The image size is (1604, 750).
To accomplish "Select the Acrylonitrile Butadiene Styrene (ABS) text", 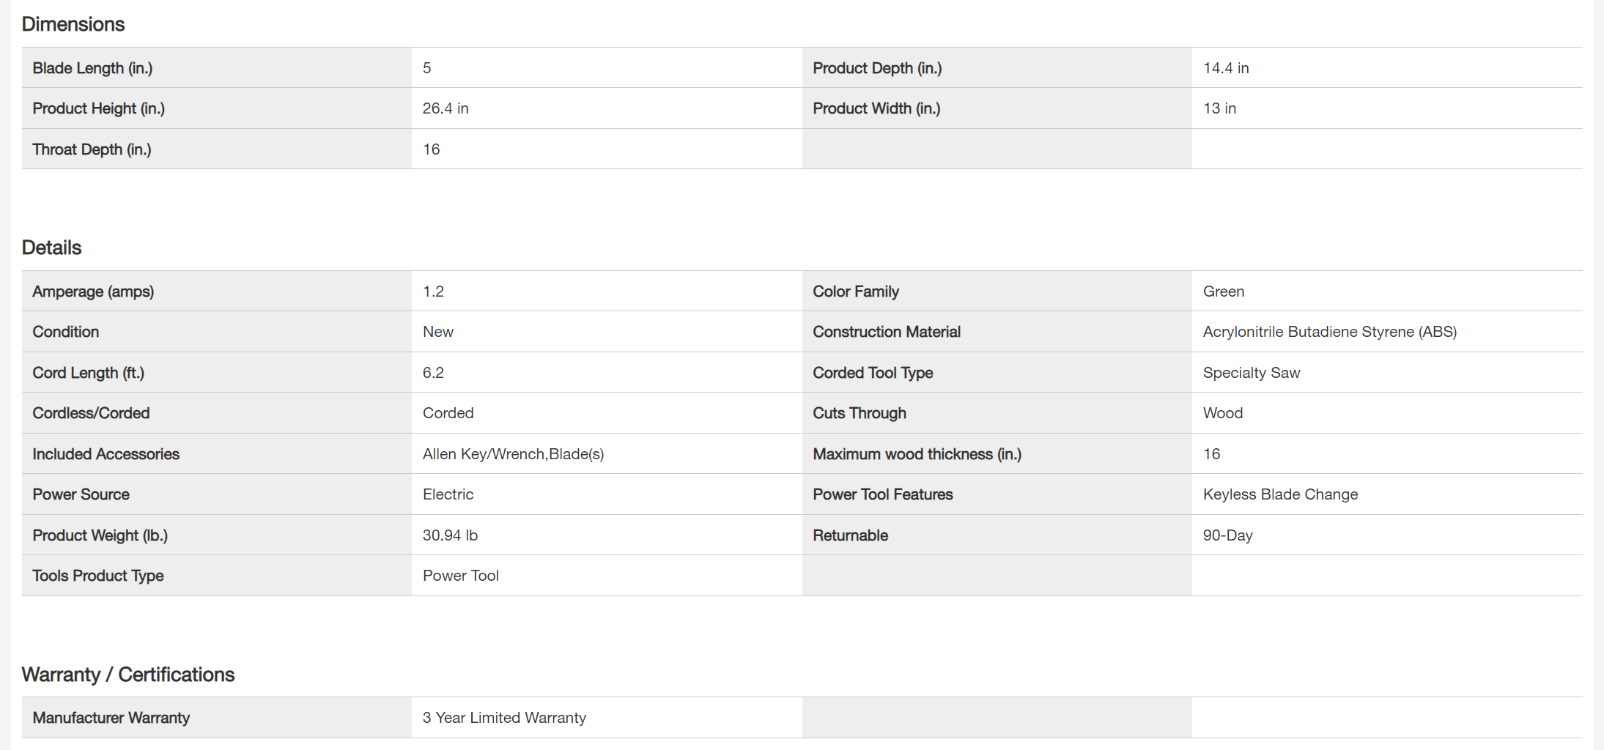I will [x=1329, y=332].
